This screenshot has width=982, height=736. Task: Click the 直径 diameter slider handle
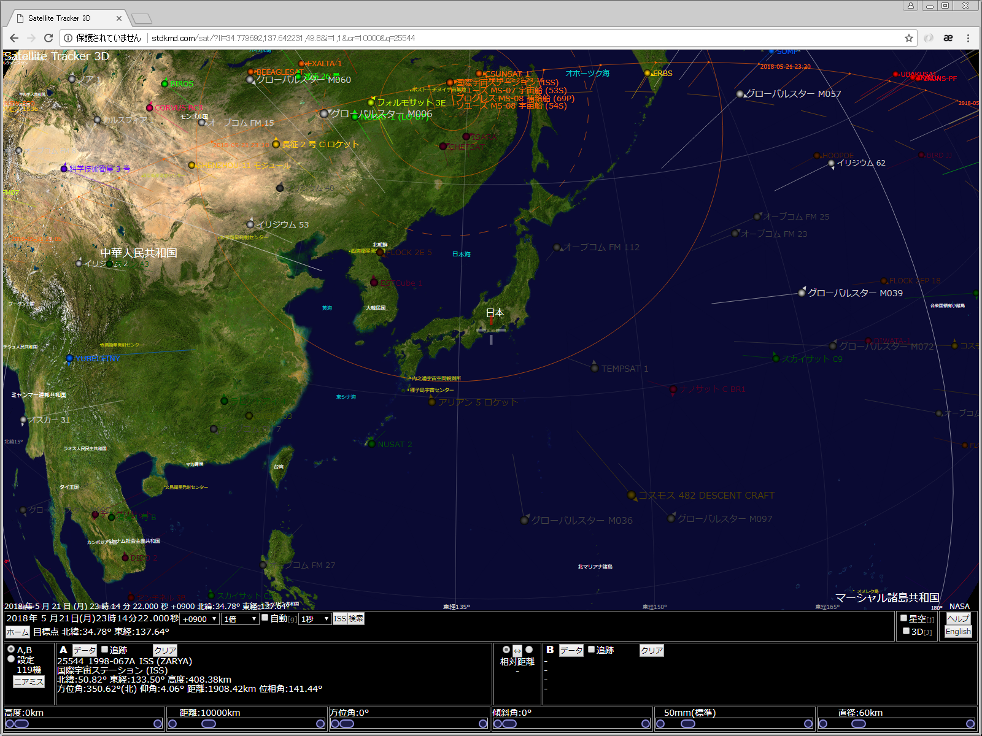859,724
